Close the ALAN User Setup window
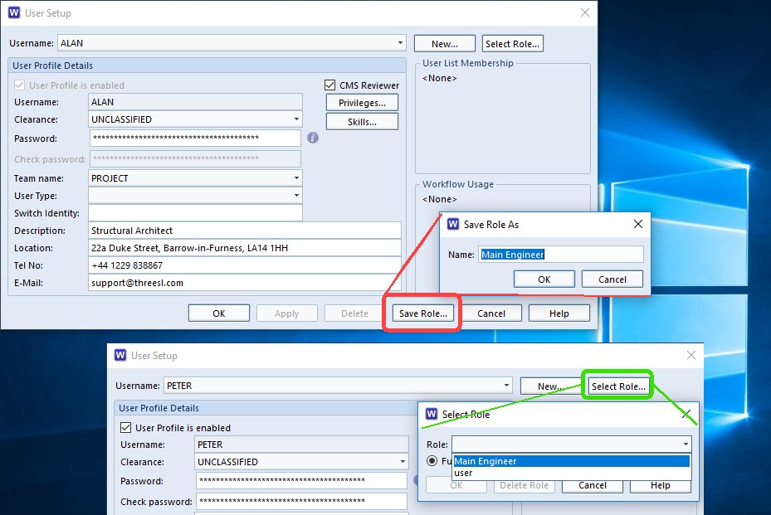This screenshot has width=771, height=515. (x=584, y=12)
